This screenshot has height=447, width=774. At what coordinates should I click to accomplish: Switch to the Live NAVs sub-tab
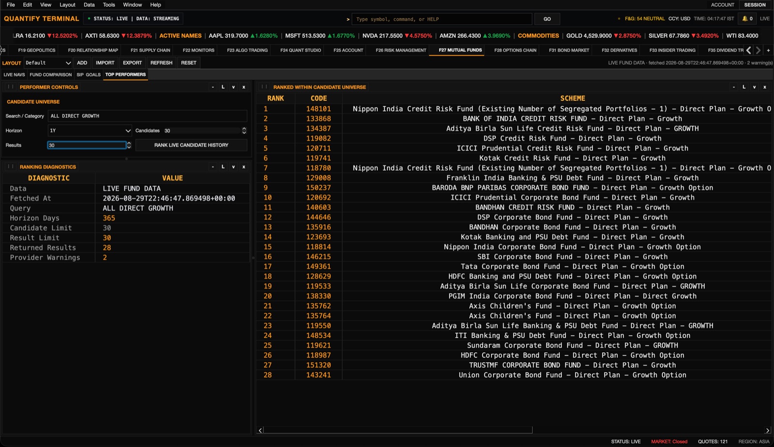click(15, 75)
